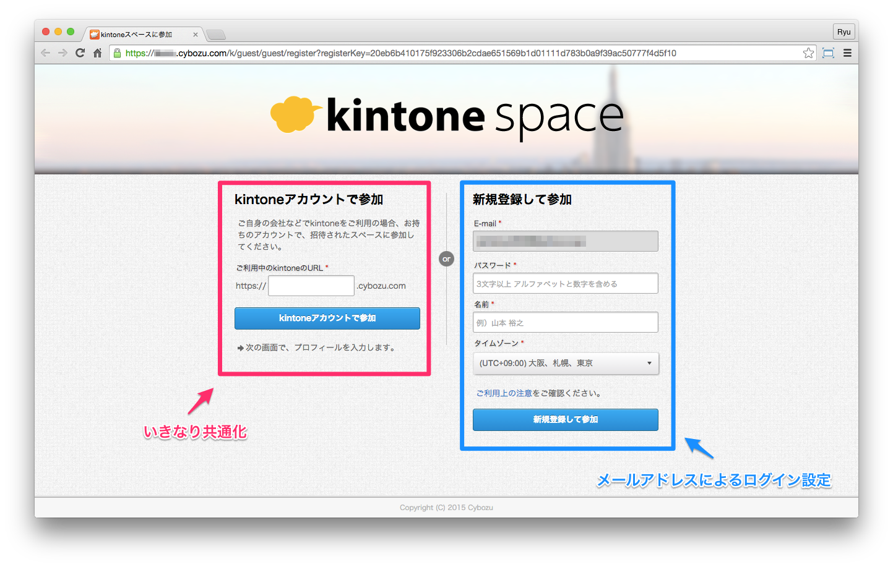The image size is (893, 567).
Task: Click the 新規登録して参加 button
Action: [x=566, y=419]
